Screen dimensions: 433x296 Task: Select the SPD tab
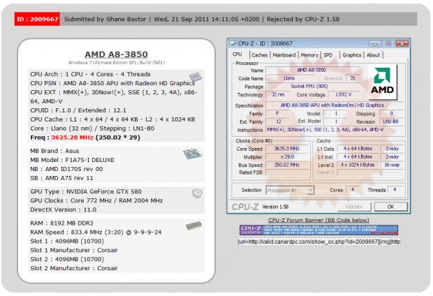(x=328, y=55)
